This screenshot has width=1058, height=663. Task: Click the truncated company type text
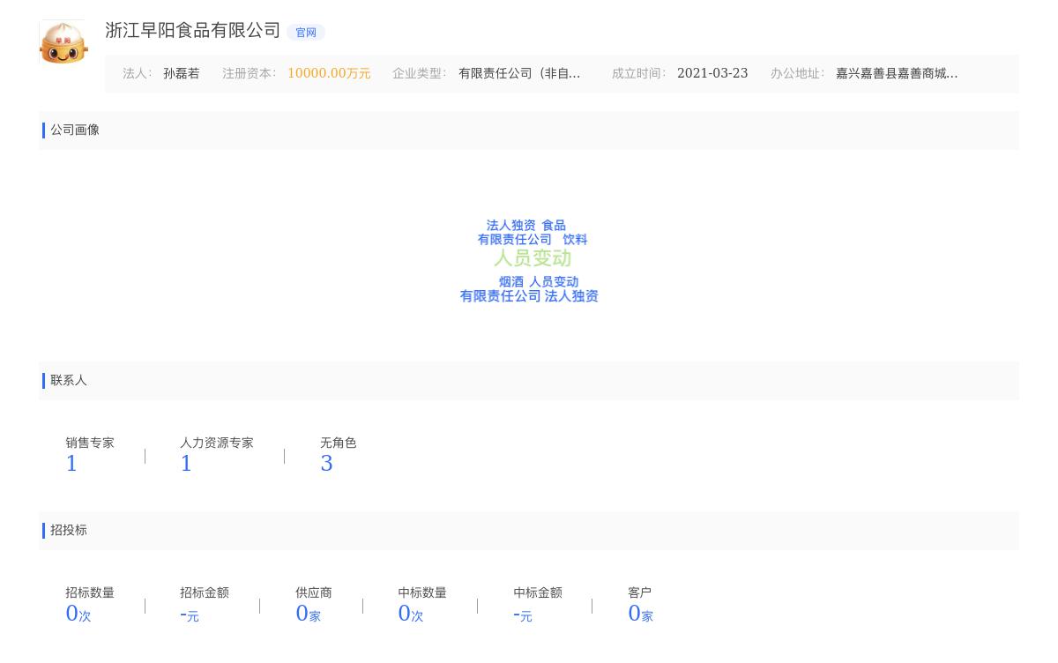click(x=519, y=74)
